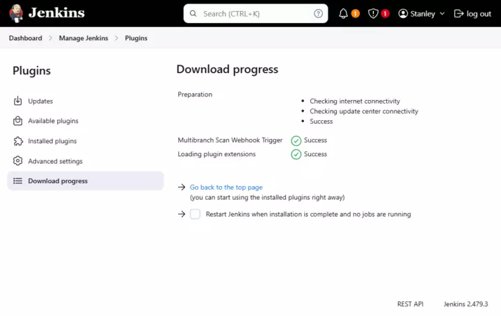Open Available plugins in sidebar
501x316 pixels.
(x=86, y=121)
